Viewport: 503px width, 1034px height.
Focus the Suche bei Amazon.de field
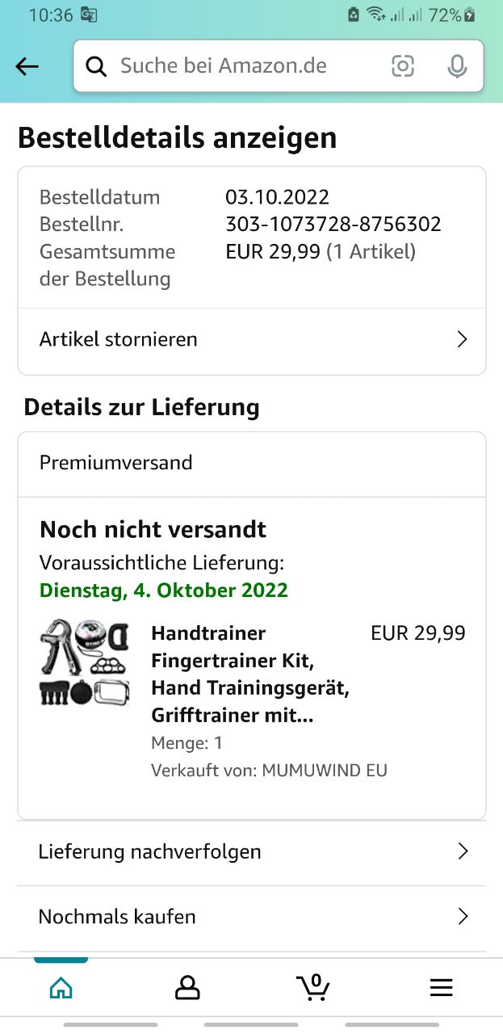coord(245,66)
